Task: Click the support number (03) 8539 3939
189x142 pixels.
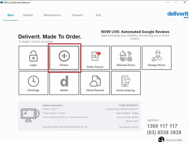Action: 164,132
